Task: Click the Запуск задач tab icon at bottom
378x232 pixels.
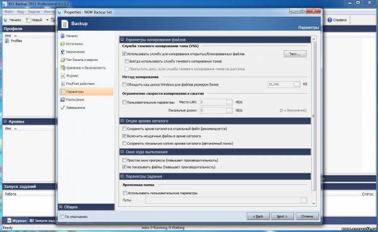Action: click(x=31, y=221)
